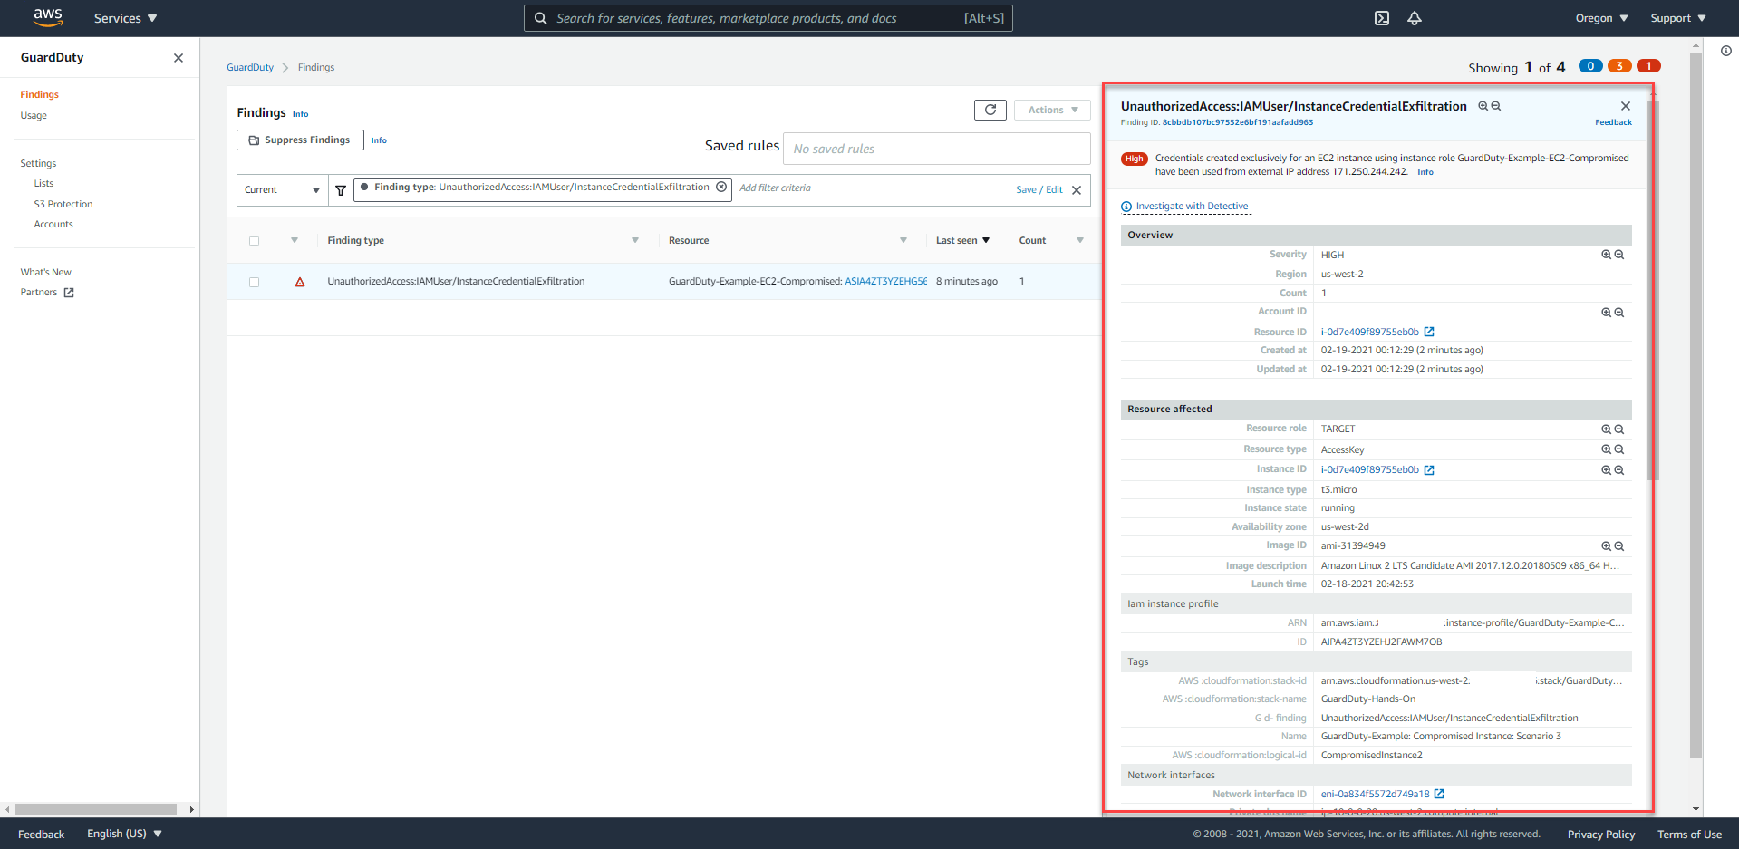The height and width of the screenshot is (849, 1739).
Task: Click Save / Edit filter link
Action: coord(1039,190)
